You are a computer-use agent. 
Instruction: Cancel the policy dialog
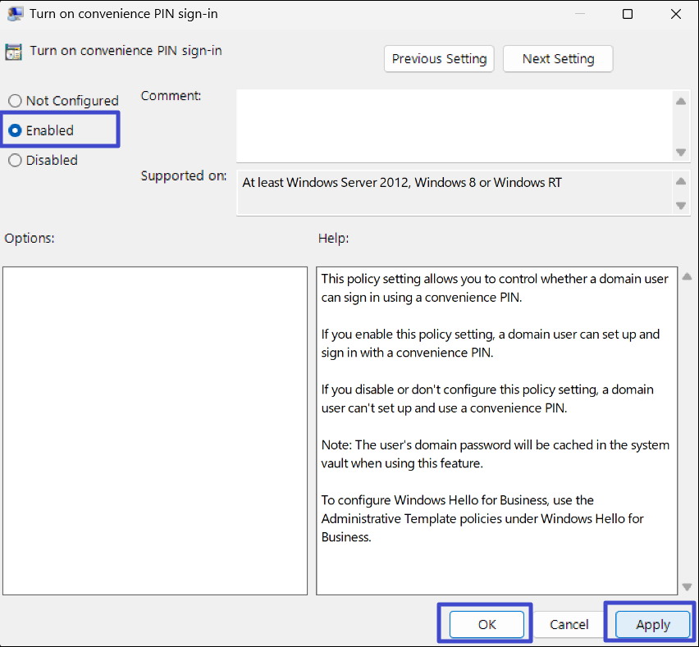coord(569,624)
